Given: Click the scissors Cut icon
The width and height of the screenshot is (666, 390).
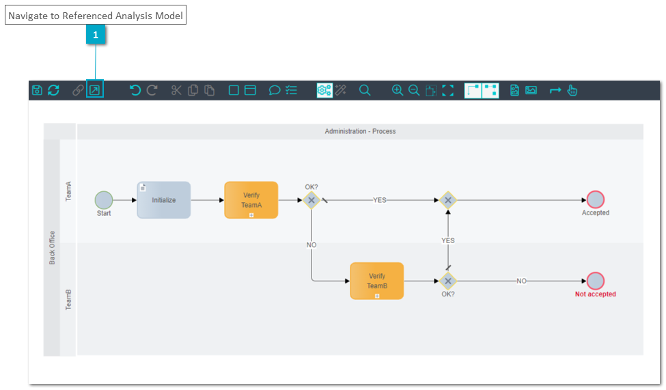Looking at the screenshot, I should pyautogui.click(x=176, y=90).
